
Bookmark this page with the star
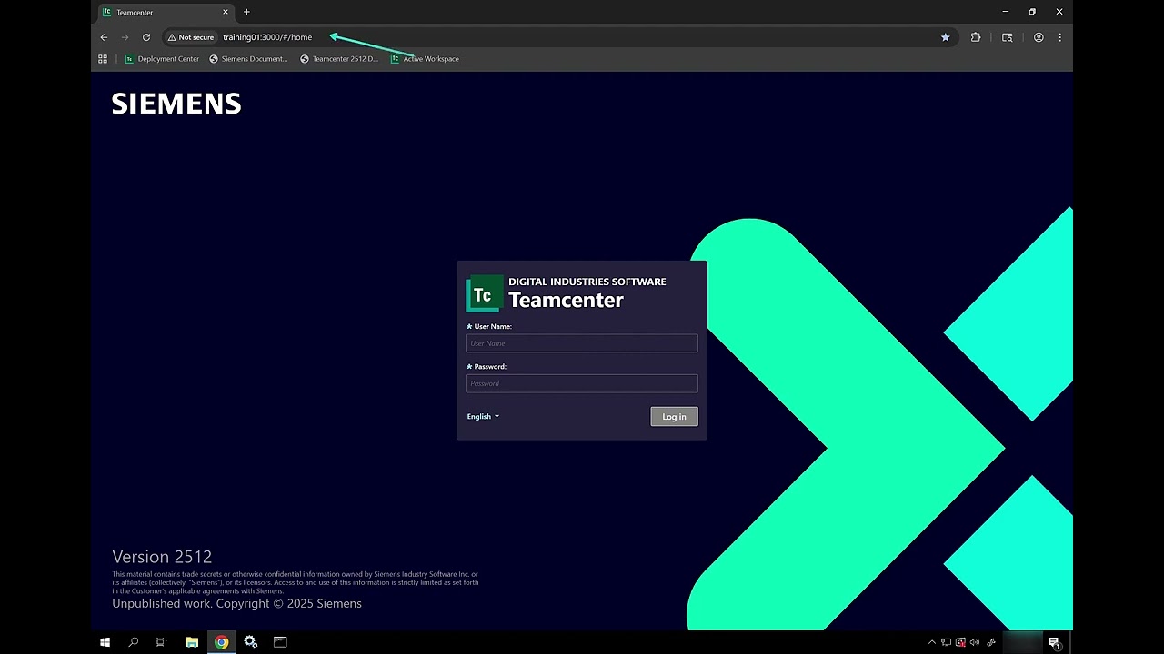coord(946,37)
